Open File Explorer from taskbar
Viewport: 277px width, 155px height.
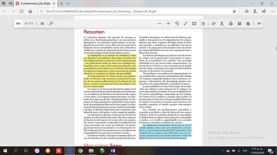(91, 151)
